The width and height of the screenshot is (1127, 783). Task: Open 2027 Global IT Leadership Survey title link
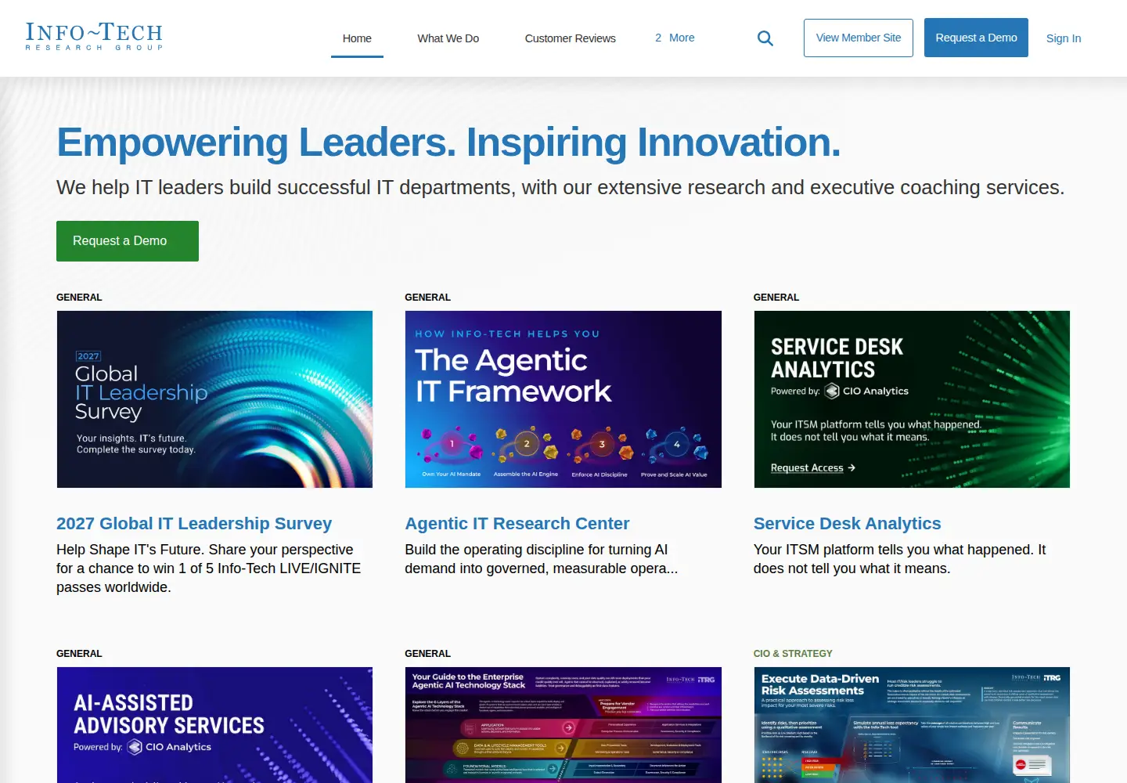coord(194,523)
